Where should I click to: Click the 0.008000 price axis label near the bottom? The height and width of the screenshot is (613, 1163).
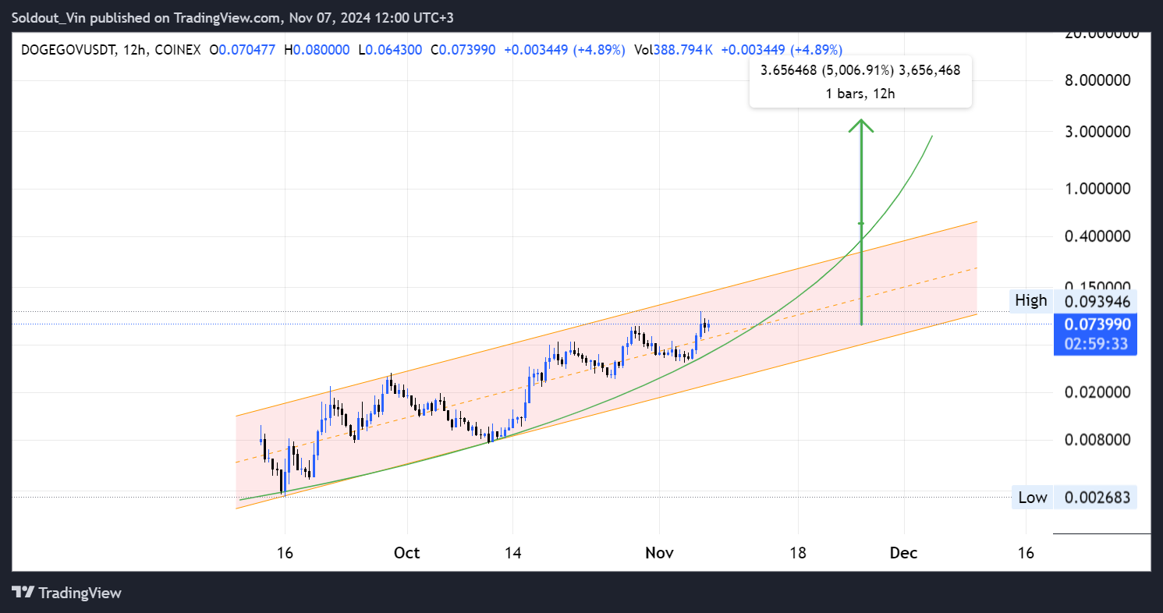[1096, 441]
